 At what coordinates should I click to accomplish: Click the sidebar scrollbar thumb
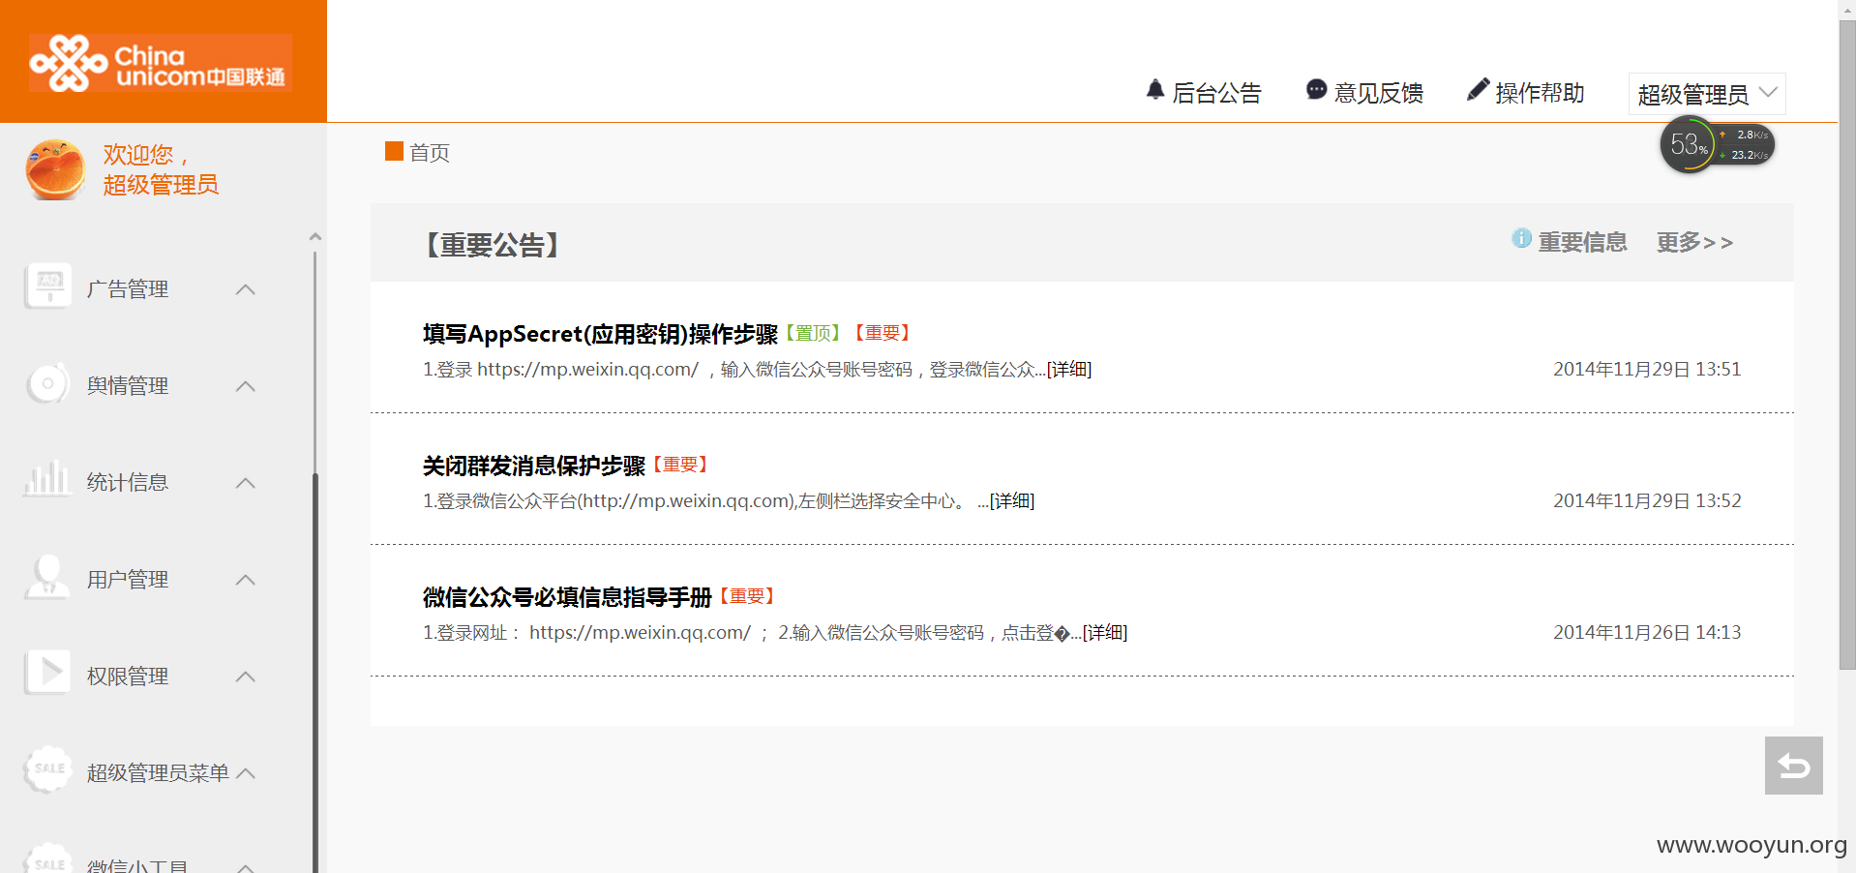[x=314, y=673]
